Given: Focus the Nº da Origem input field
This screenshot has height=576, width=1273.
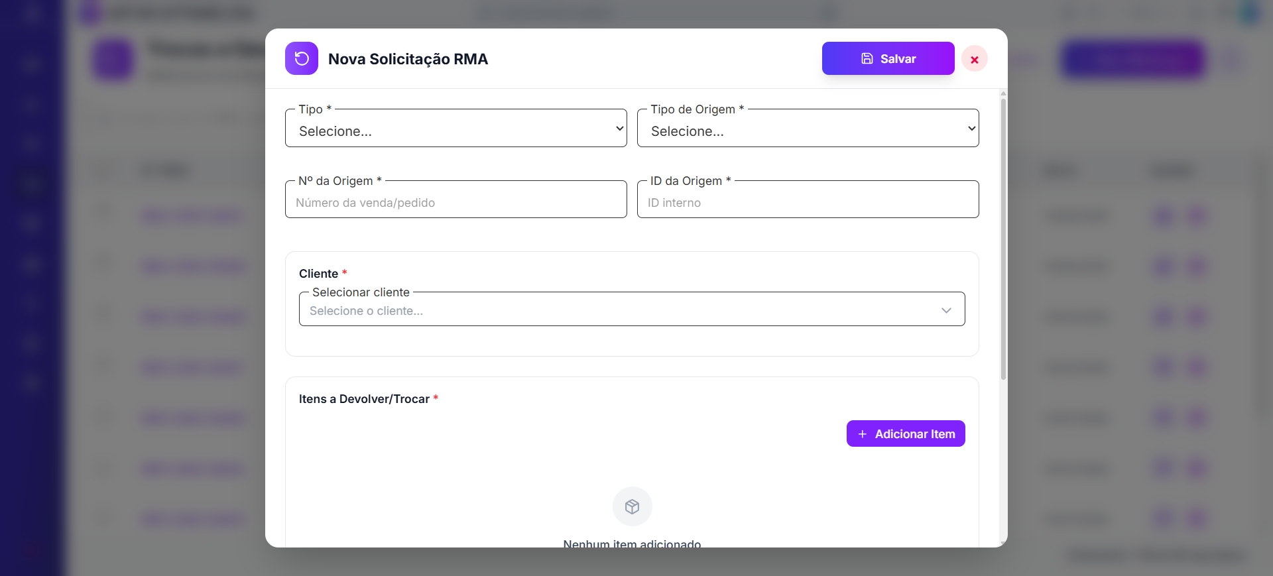Looking at the screenshot, I should point(455,202).
